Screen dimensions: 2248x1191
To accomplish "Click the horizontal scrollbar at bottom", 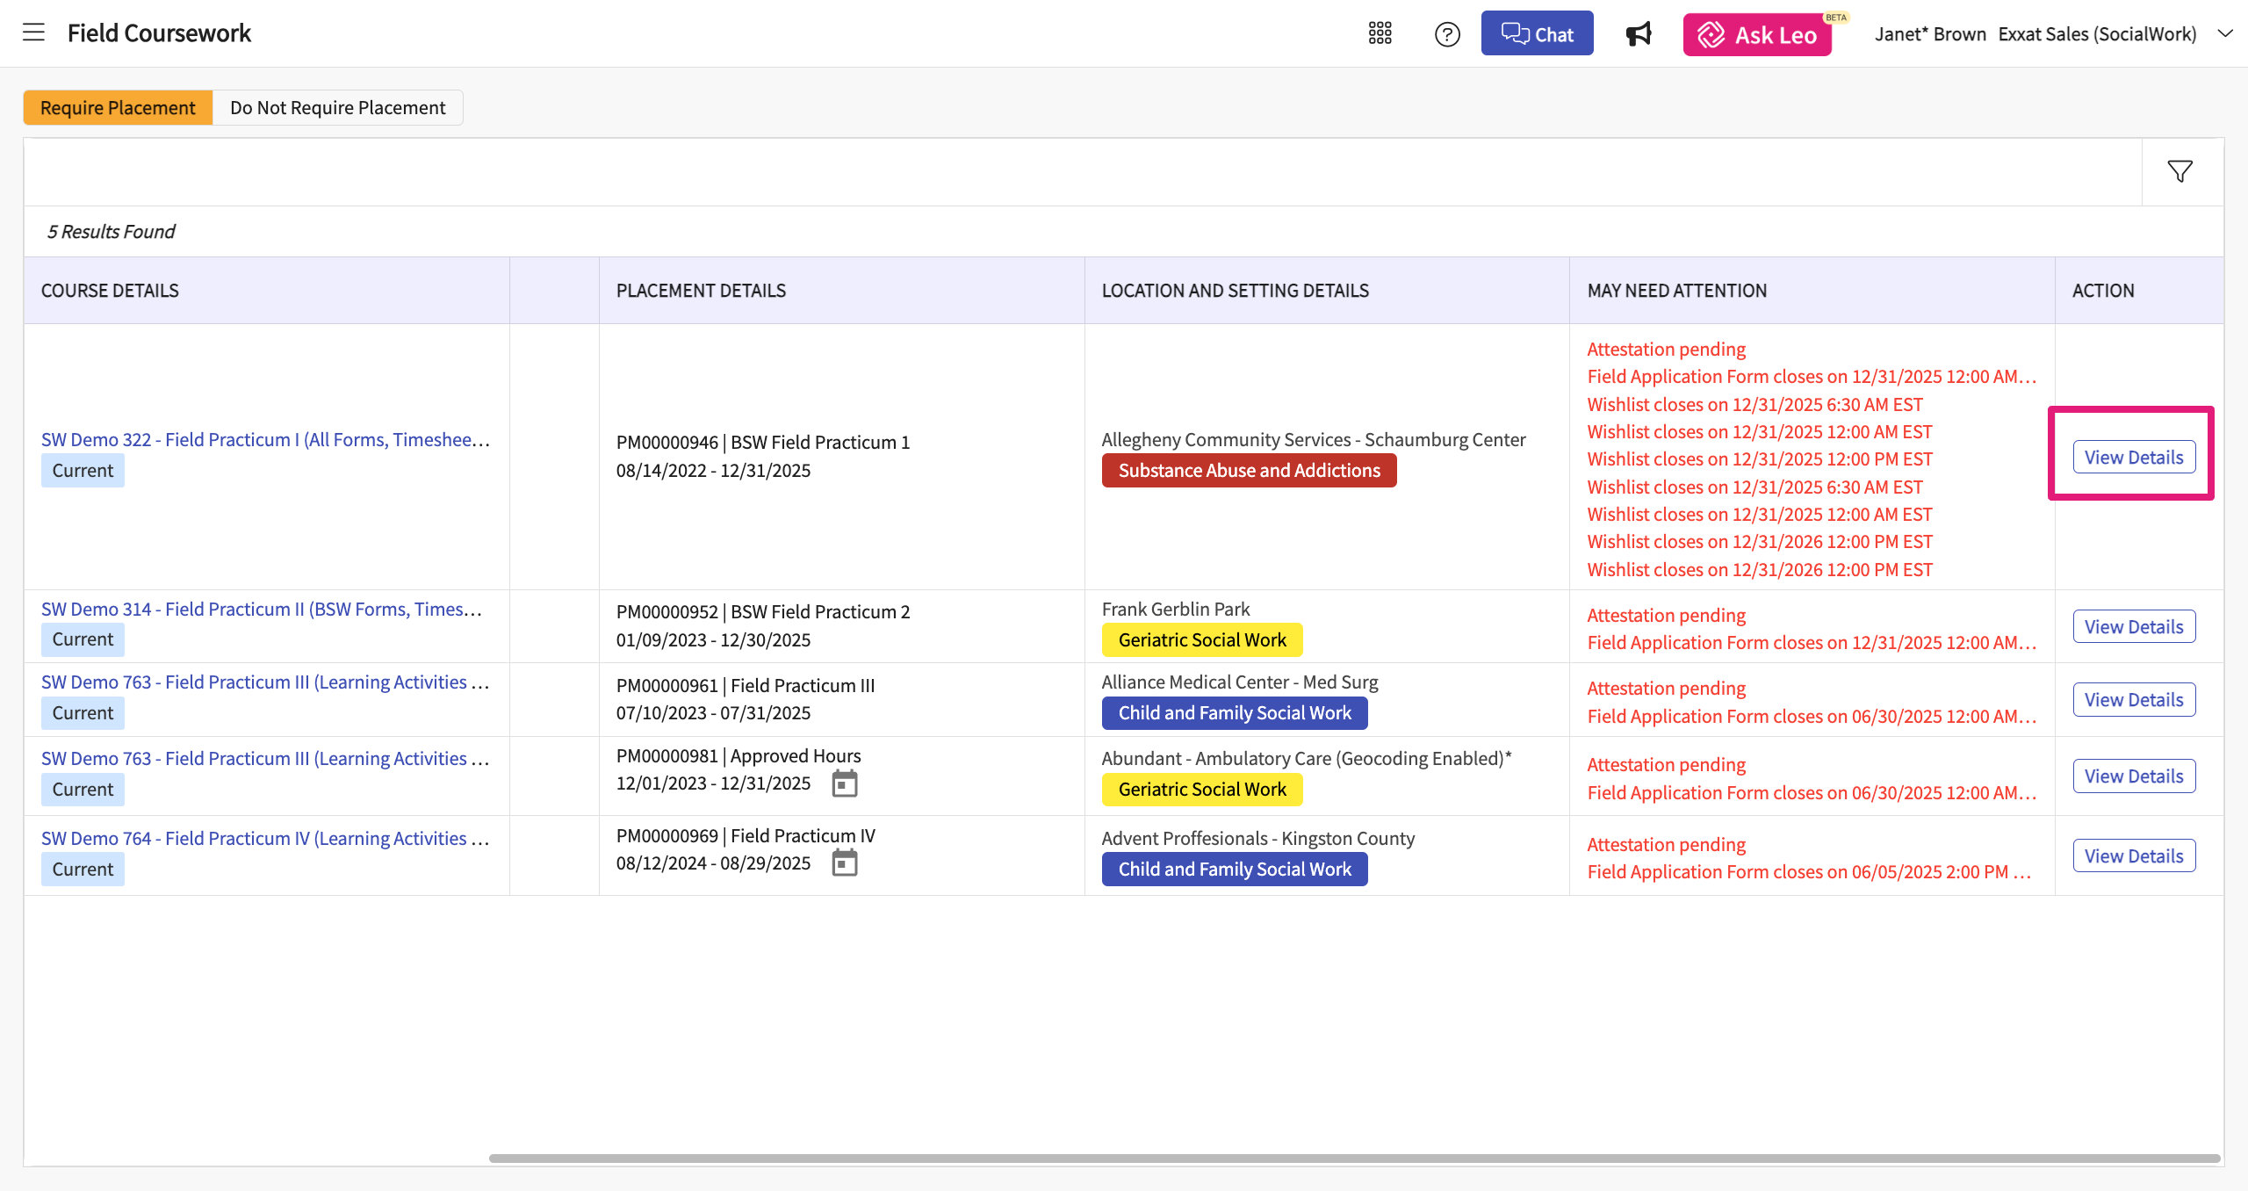I will coord(1352,1159).
